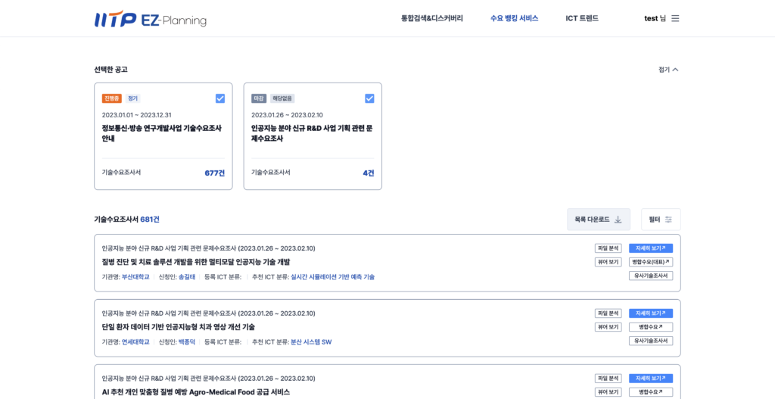Open the hamburger menu icon
The image size is (775, 399).
click(x=675, y=18)
